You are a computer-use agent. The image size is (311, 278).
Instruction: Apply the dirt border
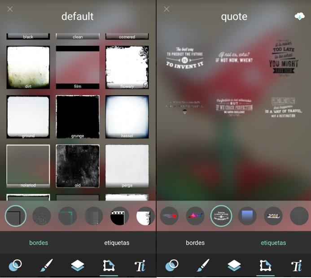28,67
